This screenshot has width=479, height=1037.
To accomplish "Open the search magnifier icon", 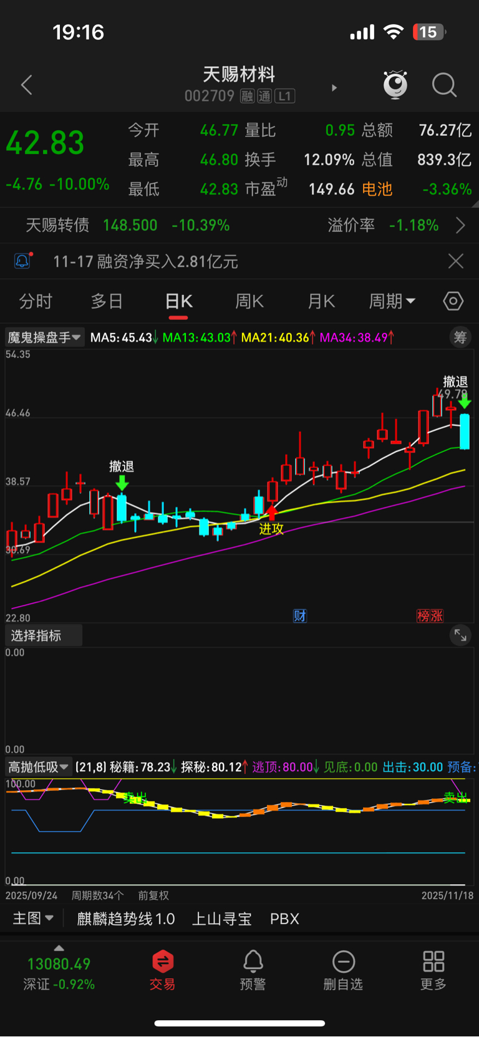I will [x=444, y=85].
